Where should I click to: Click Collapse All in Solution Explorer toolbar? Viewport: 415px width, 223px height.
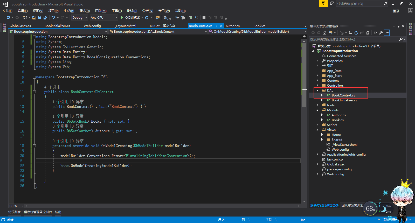coord(362,33)
